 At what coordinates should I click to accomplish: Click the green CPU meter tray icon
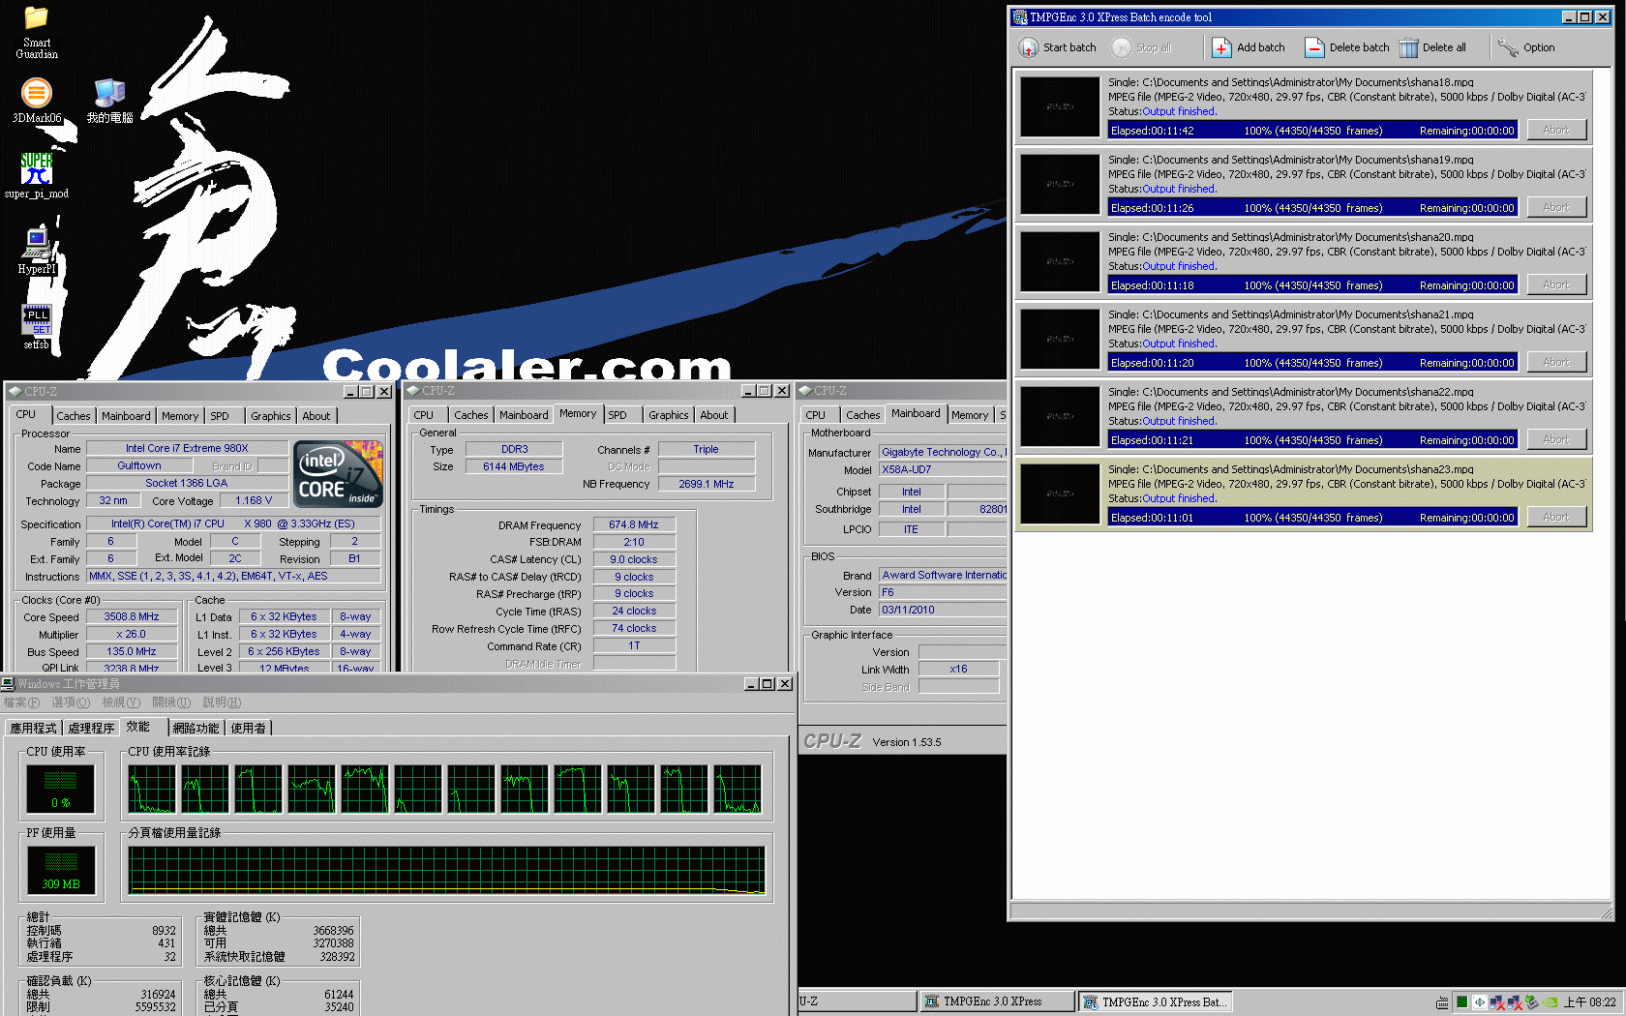pyautogui.click(x=1462, y=1002)
